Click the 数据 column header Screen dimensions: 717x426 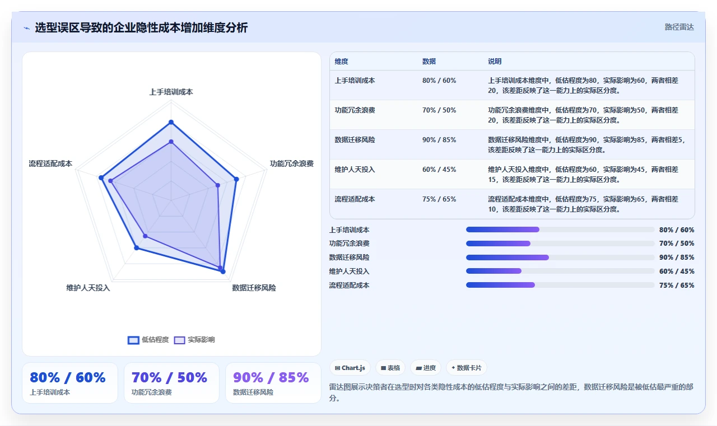(x=429, y=62)
